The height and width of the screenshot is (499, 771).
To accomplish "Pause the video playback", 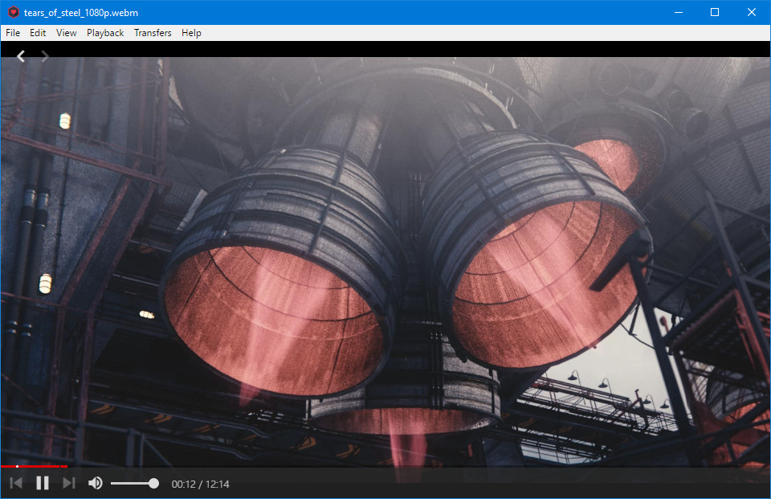I will [x=43, y=483].
